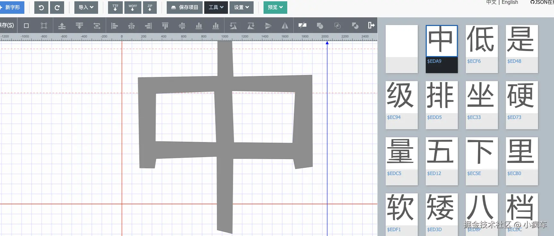Click the swap layer order icon
Viewport: 554px width, 236px height.
tap(97, 26)
